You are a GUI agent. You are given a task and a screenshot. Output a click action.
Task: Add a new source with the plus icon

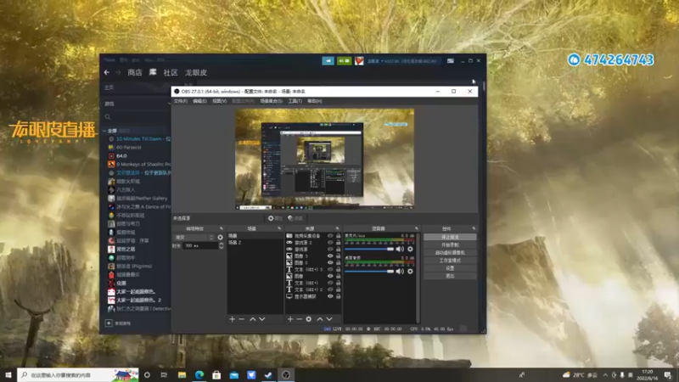[290, 319]
